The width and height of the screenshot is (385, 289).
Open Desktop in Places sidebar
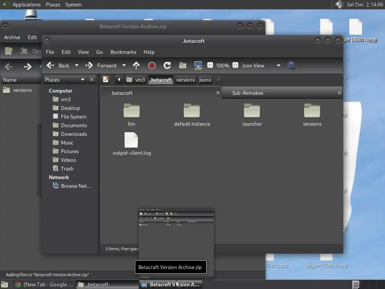pos(70,108)
